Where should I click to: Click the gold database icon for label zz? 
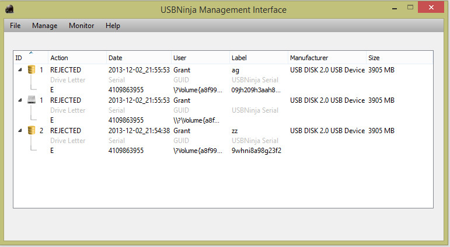[x=32, y=130]
